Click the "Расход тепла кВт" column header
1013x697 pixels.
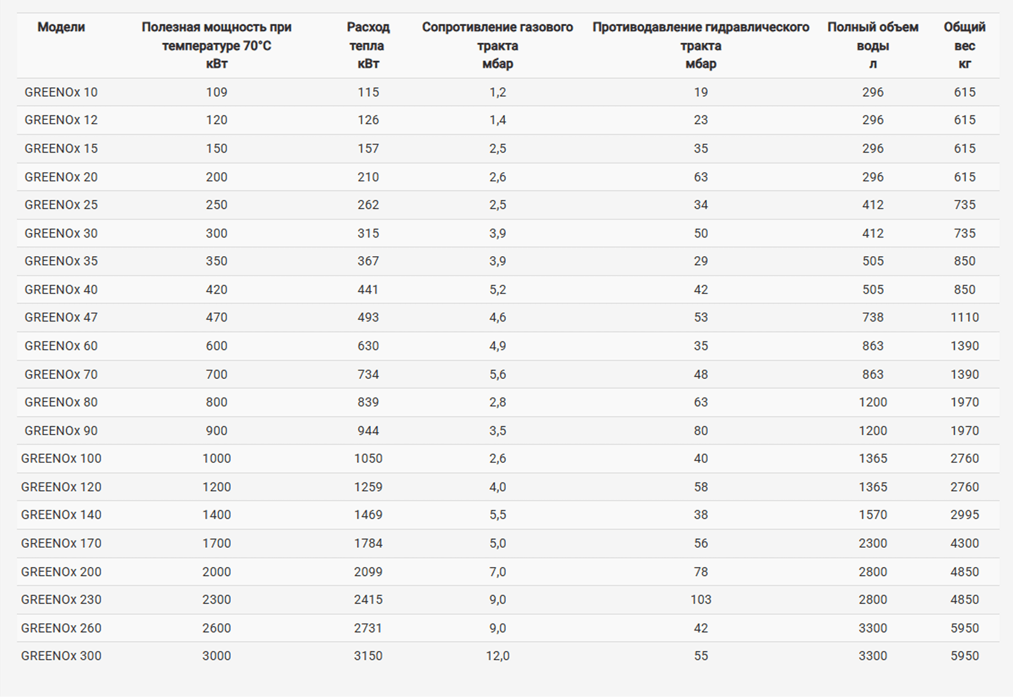[x=368, y=45]
